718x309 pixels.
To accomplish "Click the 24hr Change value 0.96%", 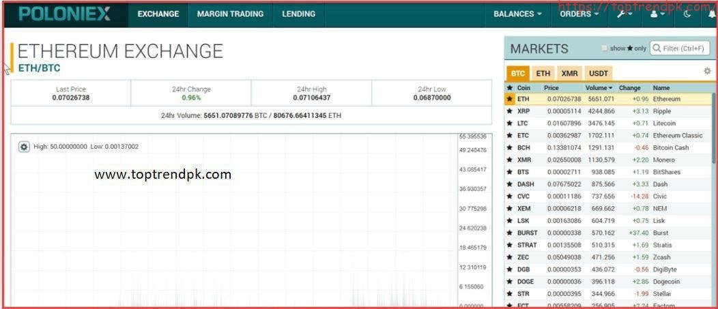I will [x=191, y=98].
